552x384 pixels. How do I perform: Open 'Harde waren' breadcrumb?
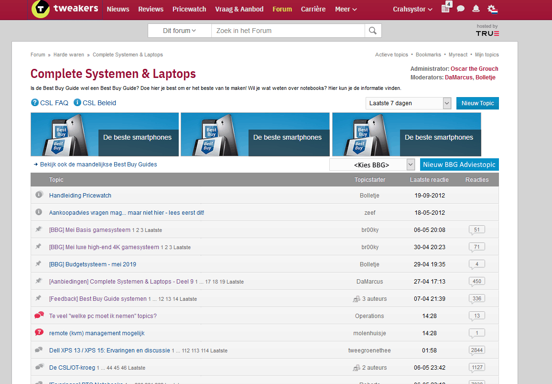(x=69, y=55)
